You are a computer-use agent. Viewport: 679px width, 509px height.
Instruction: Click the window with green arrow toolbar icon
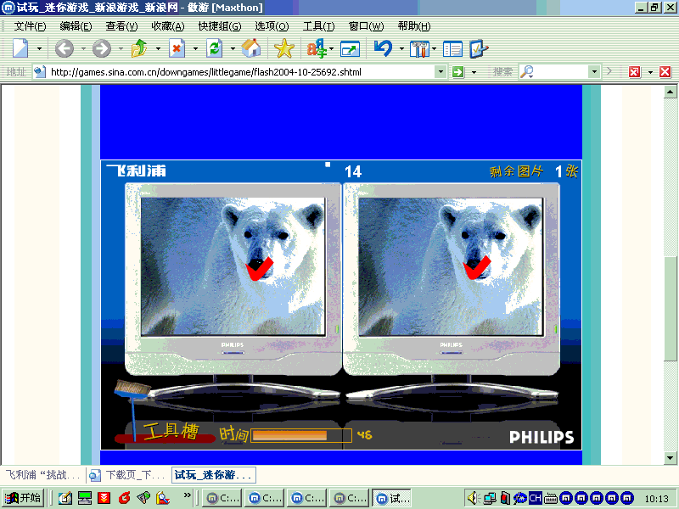(350, 49)
